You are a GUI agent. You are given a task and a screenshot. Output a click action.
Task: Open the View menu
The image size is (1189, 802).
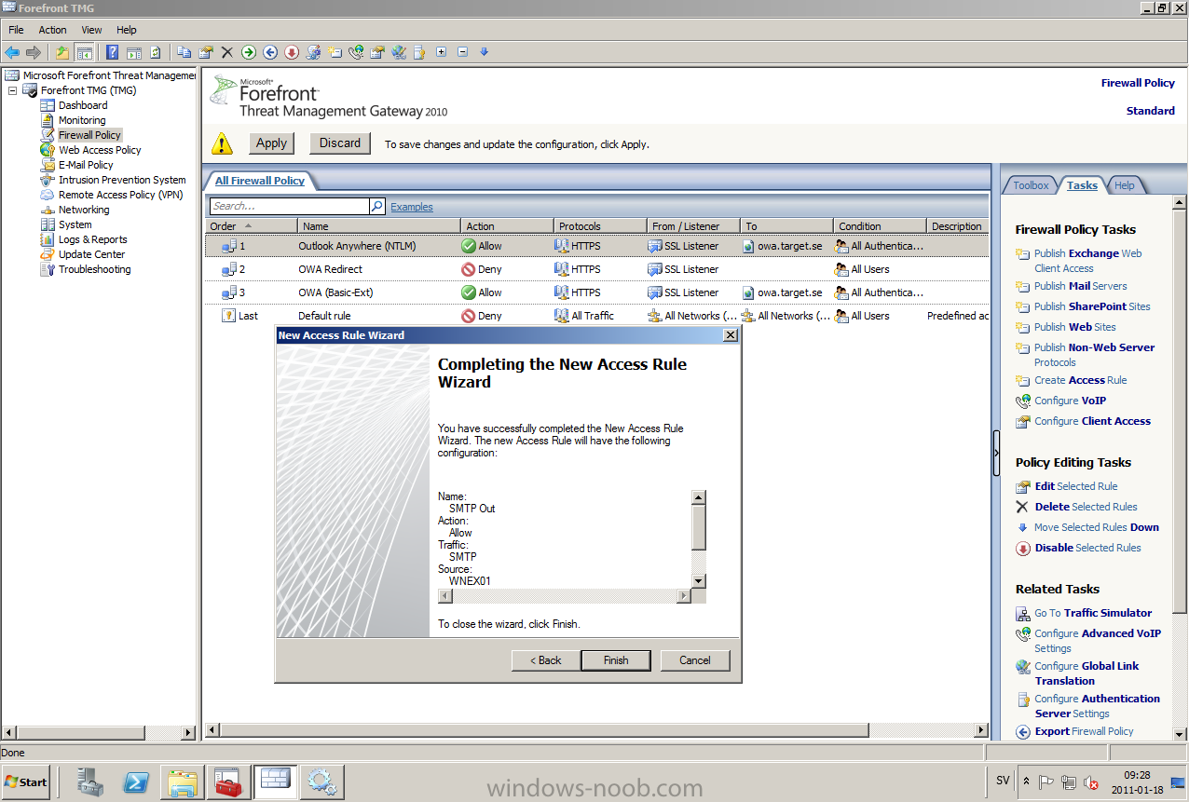[x=91, y=30]
